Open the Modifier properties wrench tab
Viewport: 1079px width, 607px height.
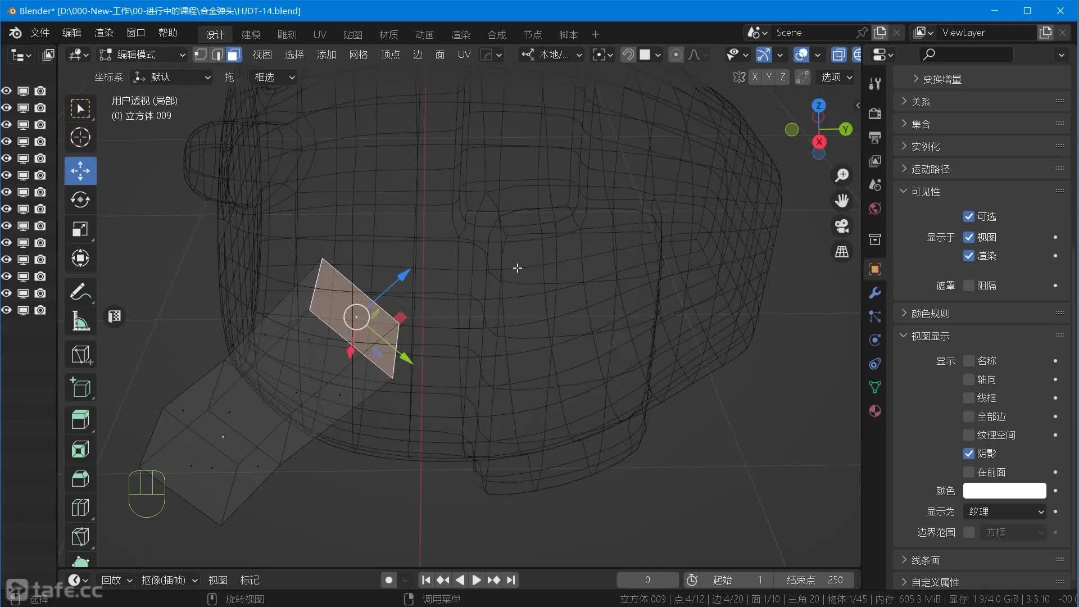(875, 293)
